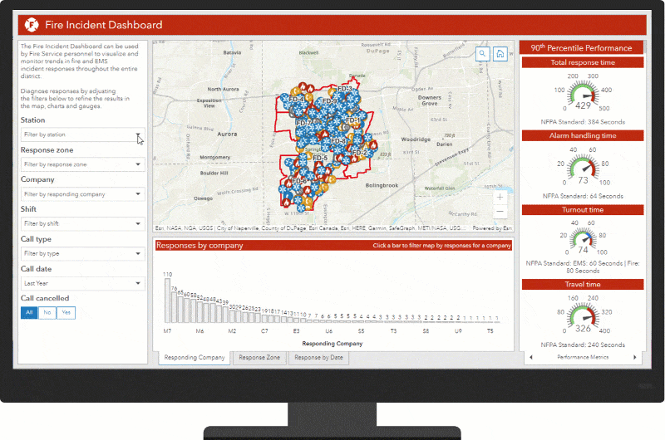Image resolution: width=665 pixels, height=440 pixels.
Task: Go to next Performance Metrics page
Action: (x=635, y=357)
